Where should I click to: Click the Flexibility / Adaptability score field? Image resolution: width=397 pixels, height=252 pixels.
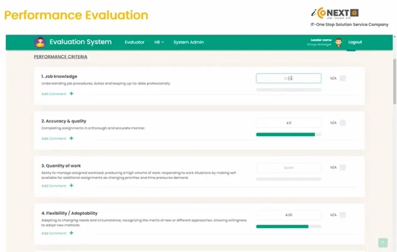click(x=288, y=215)
